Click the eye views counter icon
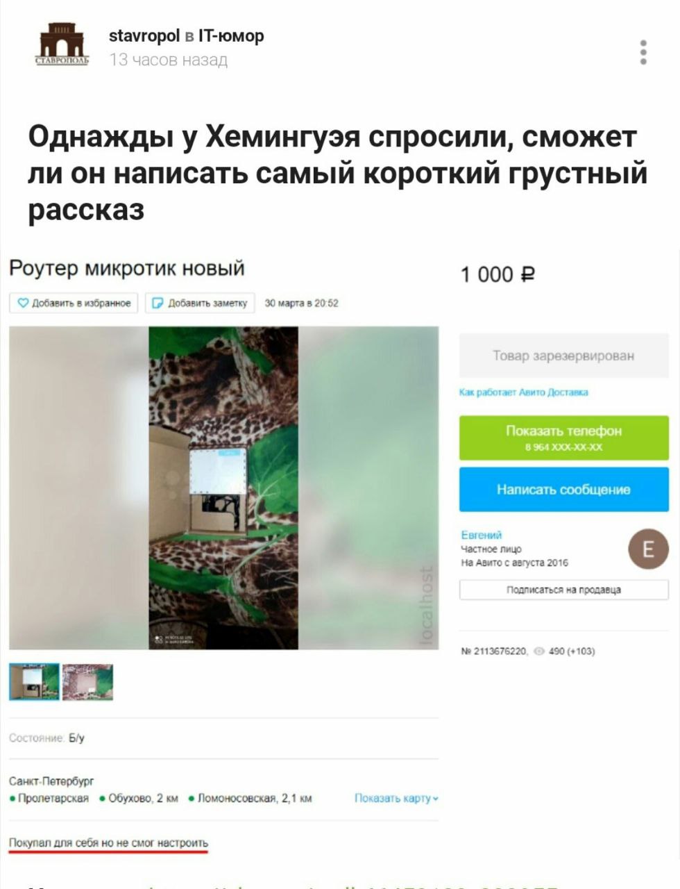The width and height of the screenshot is (680, 889). tap(539, 651)
